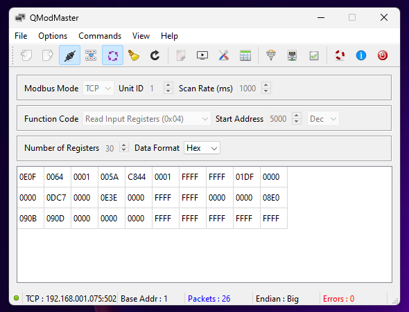Open the Commands menu

tap(100, 36)
